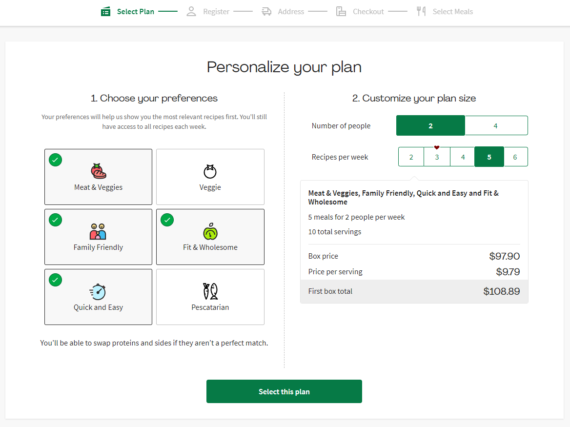Set recipes per week to 3

tap(437, 157)
